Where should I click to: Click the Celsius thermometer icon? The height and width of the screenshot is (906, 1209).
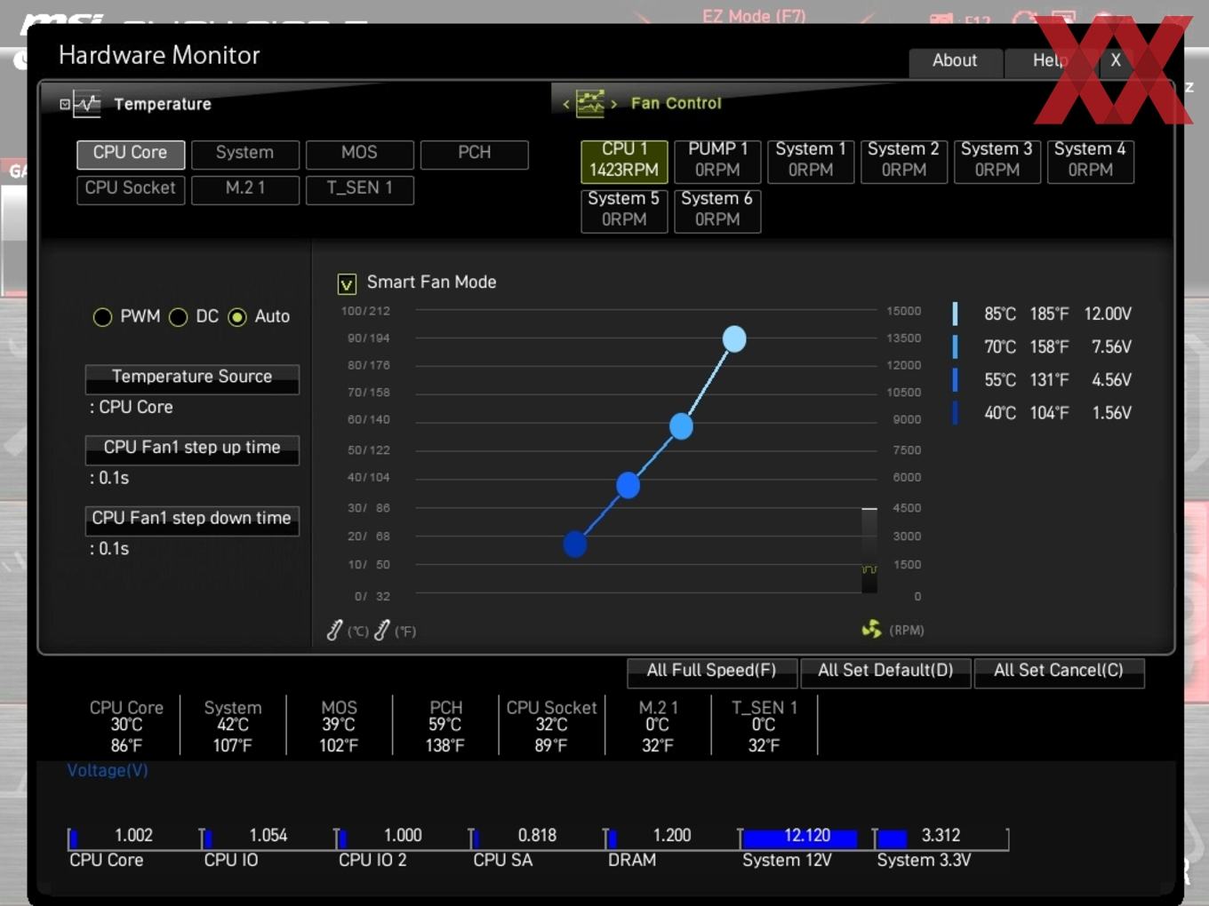pos(334,631)
